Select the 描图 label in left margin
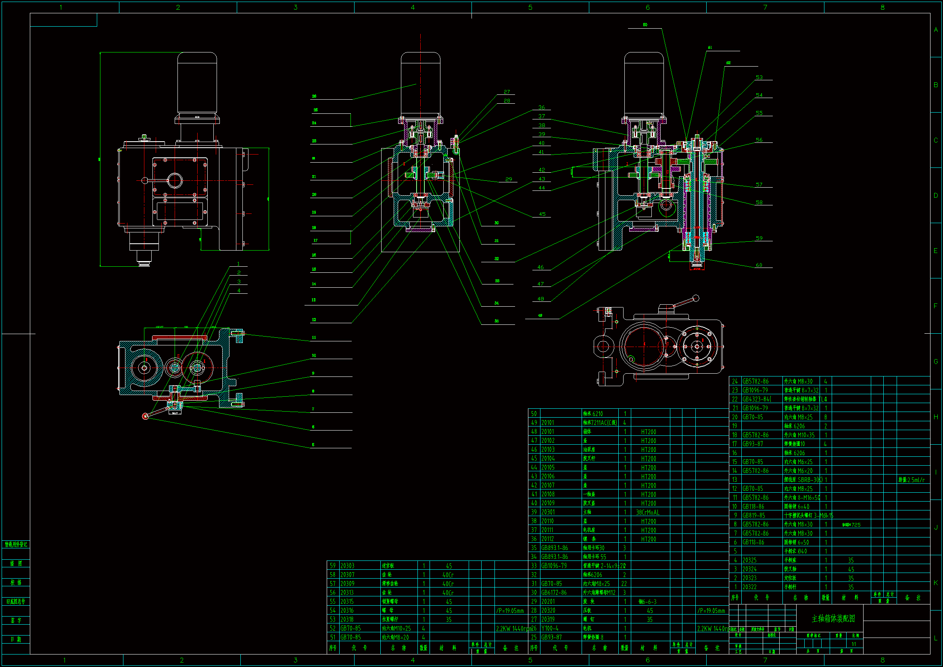This screenshot has height=667, width=943. coord(16,563)
